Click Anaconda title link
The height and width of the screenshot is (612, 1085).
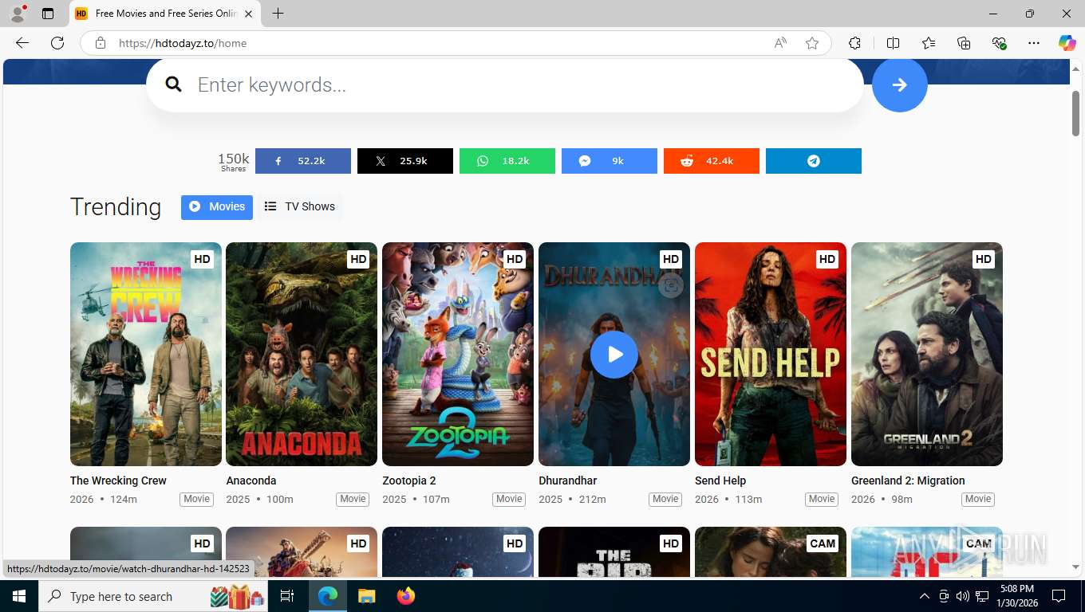(x=251, y=481)
